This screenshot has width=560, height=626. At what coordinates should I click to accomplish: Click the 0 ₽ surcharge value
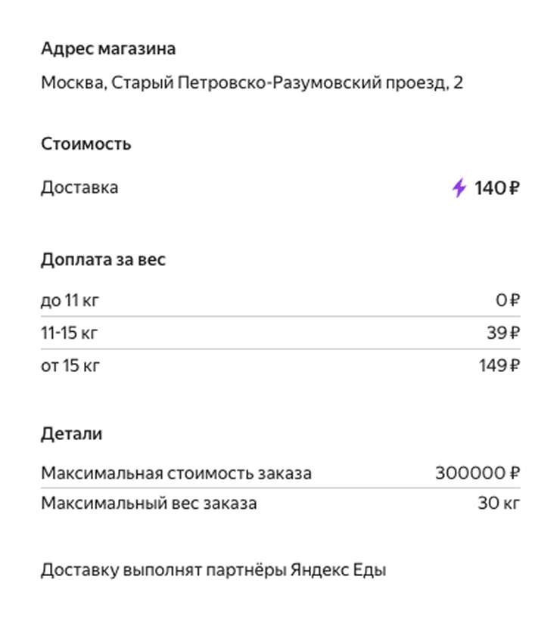click(508, 300)
